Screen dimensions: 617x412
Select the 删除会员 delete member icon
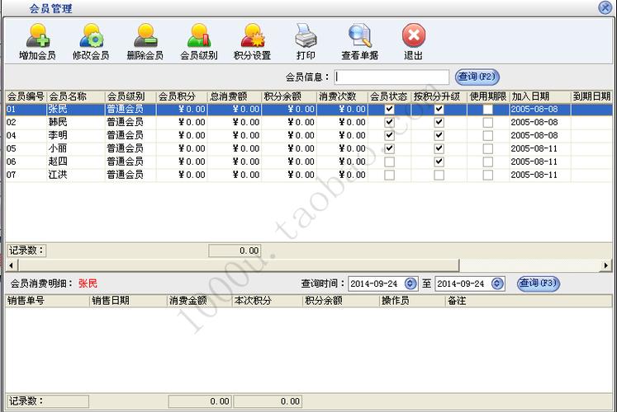click(x=145, y=41)
